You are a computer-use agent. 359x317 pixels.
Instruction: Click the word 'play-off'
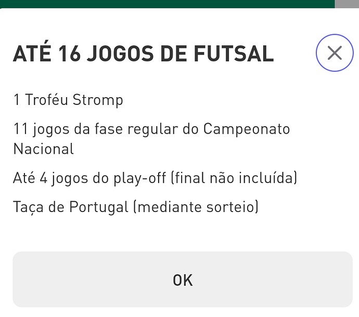[137, 179]
